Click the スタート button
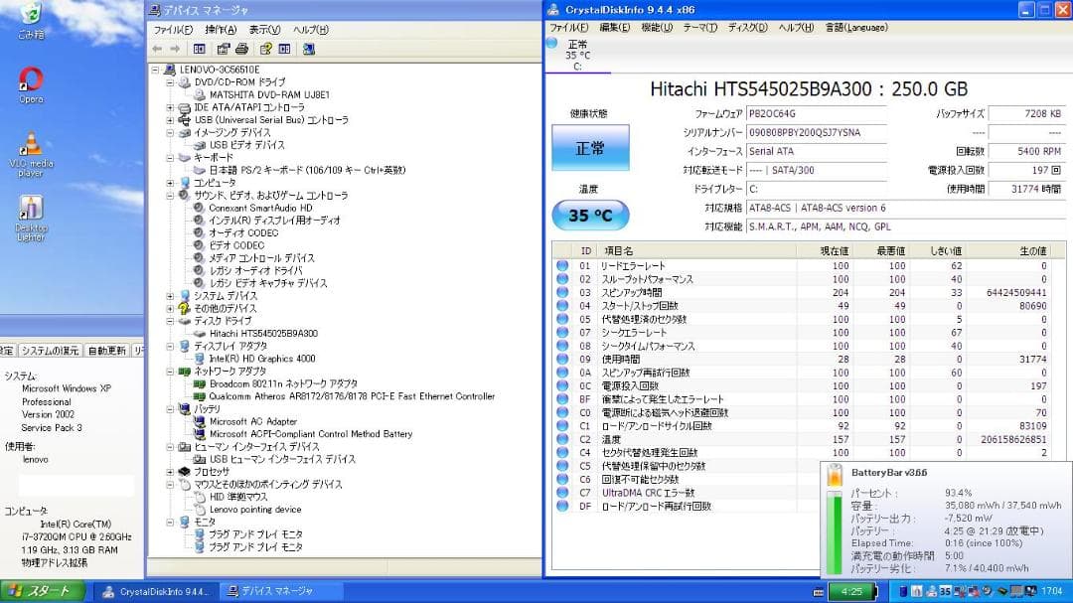 (40, 591)
